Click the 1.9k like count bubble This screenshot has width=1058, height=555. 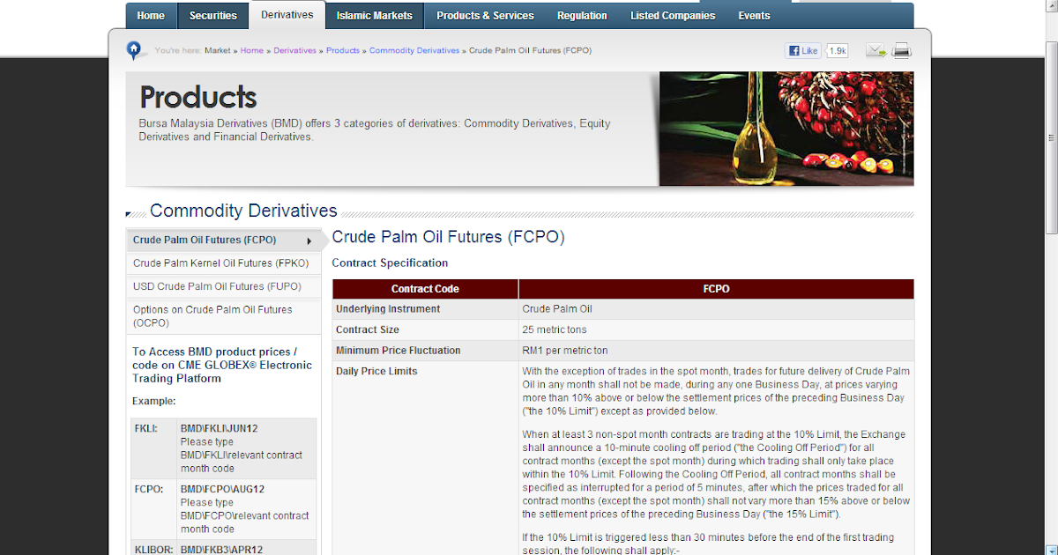pos(838,51)
